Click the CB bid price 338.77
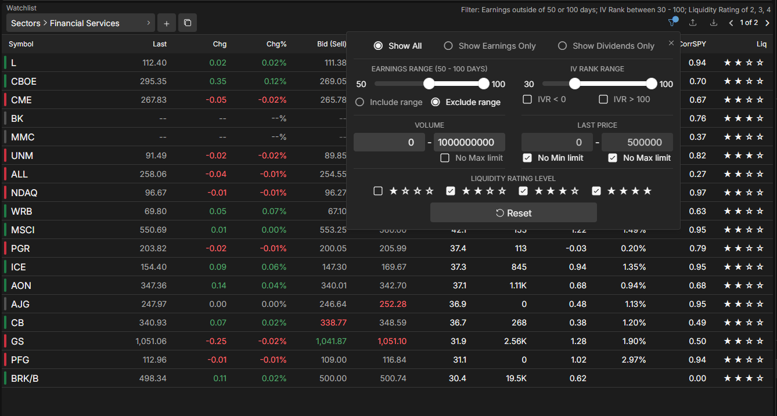Viewport: 777px width, 416px height. tap(333, 323)
